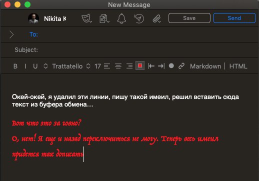Decrease indent with outdent icon

click(x=151, y=66)
